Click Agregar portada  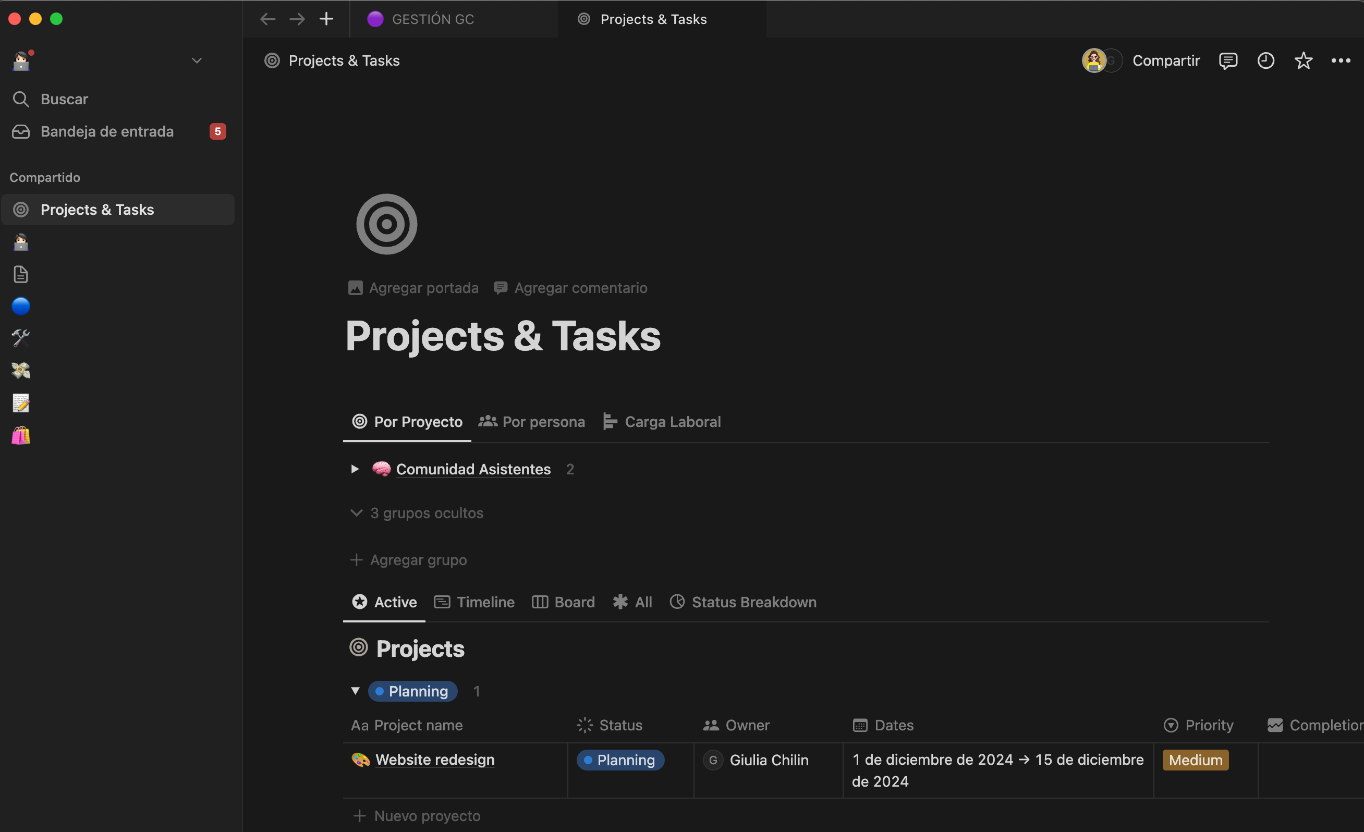tap(413, 288)
